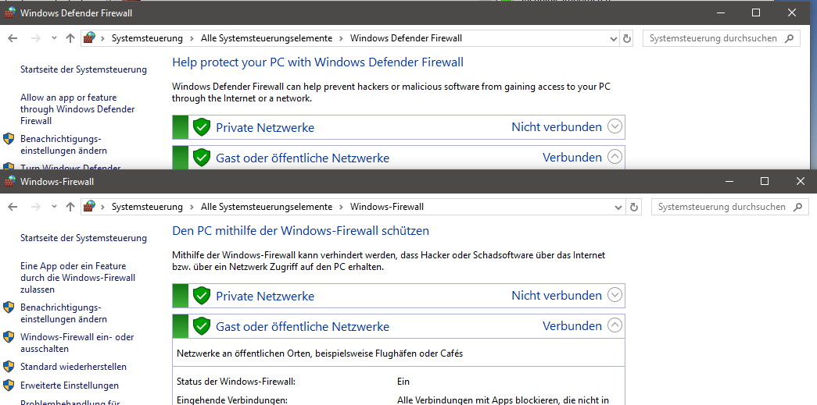Click Status der Windows-Firewall label

coord(236,382)
